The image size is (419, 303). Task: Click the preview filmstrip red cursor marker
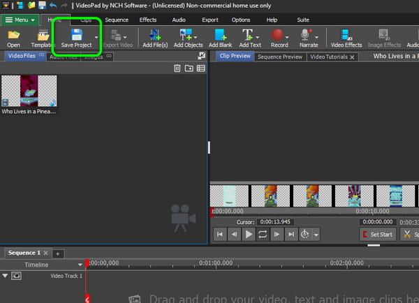coord(212,212)
